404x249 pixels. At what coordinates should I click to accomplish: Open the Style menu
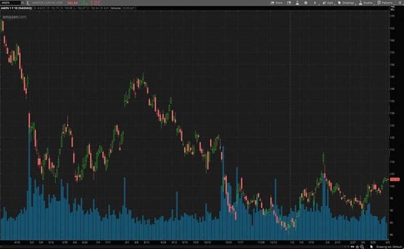click(328, 2)
